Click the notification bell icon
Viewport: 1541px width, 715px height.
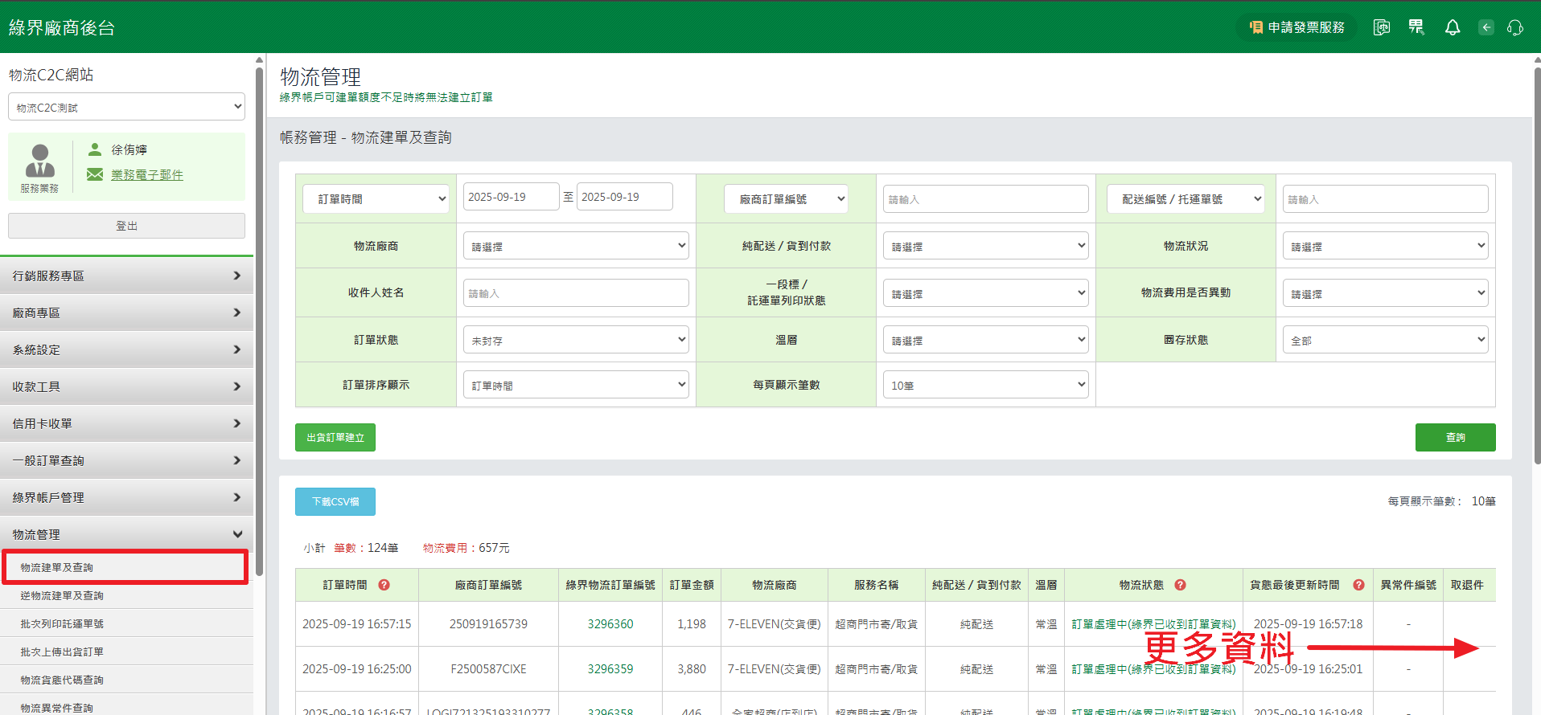pyautogui.click(x=1452, y=28)
